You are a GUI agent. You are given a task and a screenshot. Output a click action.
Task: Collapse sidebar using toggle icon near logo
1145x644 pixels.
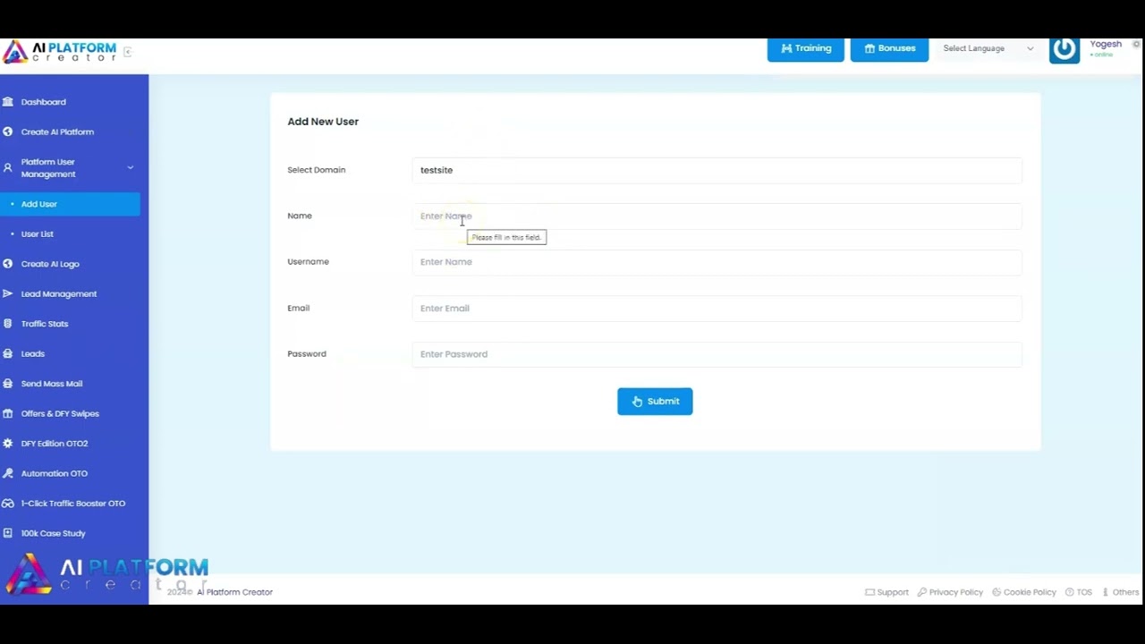coord(127,52)
